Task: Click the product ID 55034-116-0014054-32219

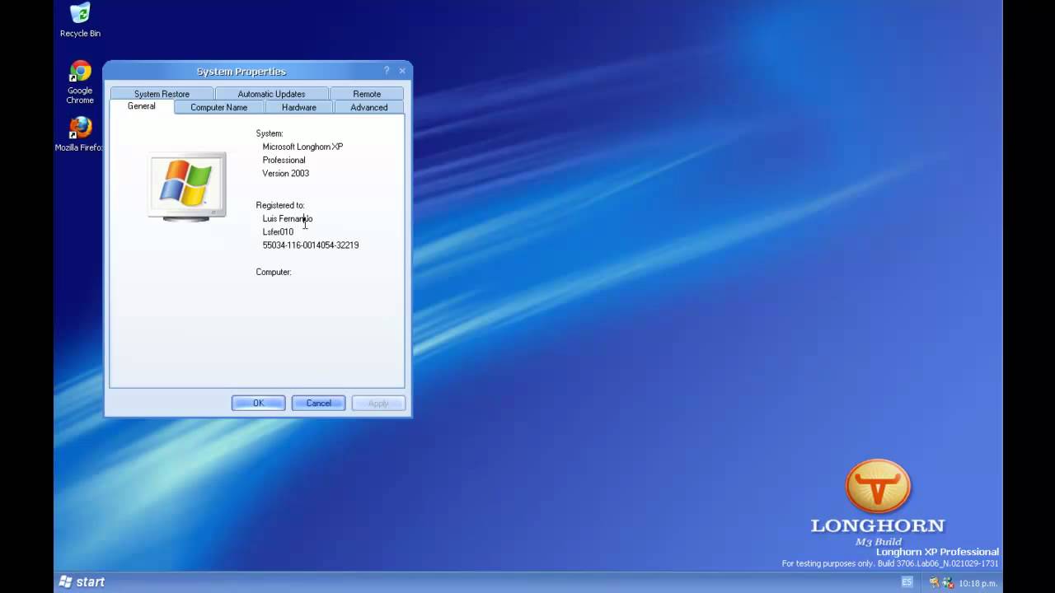Action: coord(311,245)
